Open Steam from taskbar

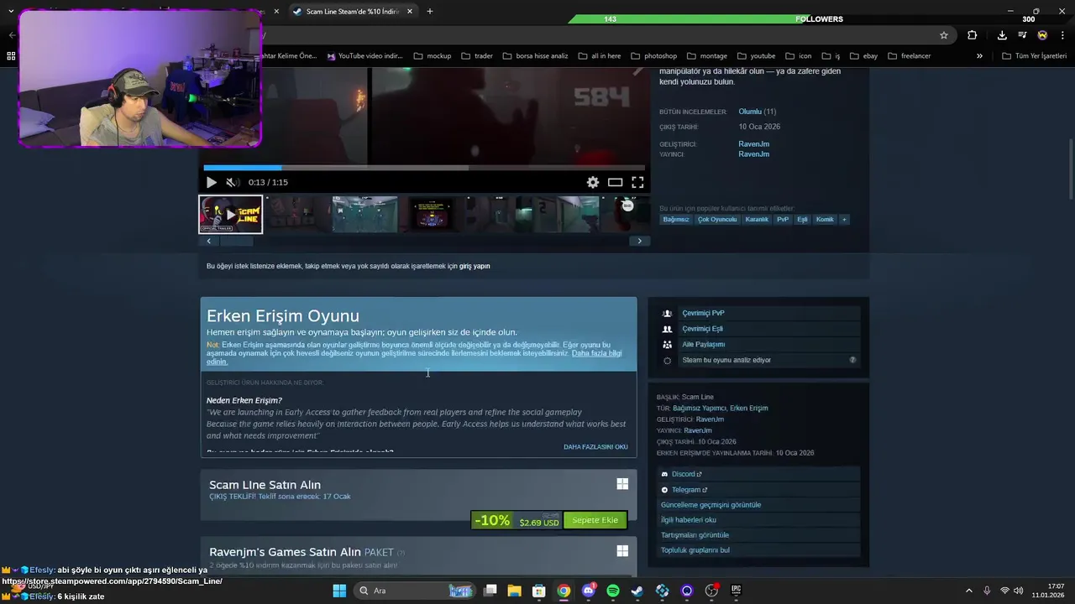click(637, 591)
